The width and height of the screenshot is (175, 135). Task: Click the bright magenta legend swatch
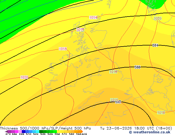click(17, 131)
